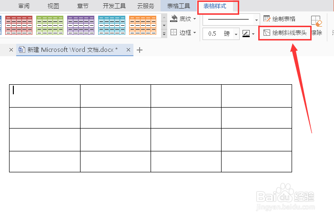Open the 云服务 tab
This screenshot has height=219, width=334.
coord(146,6)
